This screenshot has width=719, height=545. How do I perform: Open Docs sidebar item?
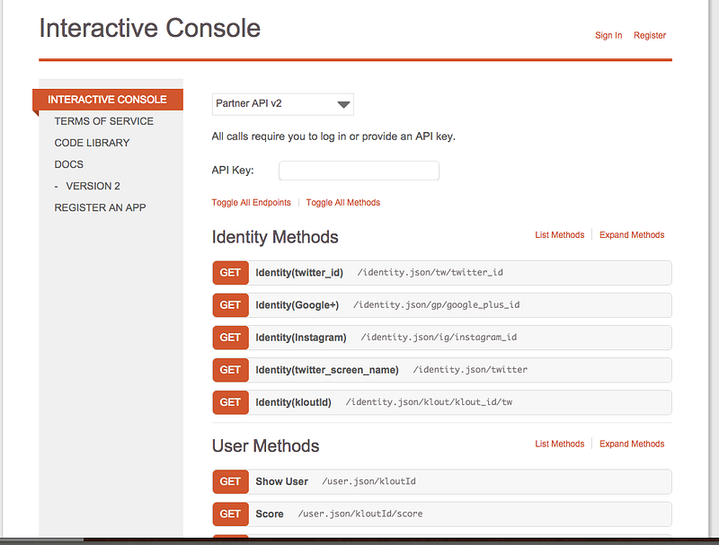[69, 164]
